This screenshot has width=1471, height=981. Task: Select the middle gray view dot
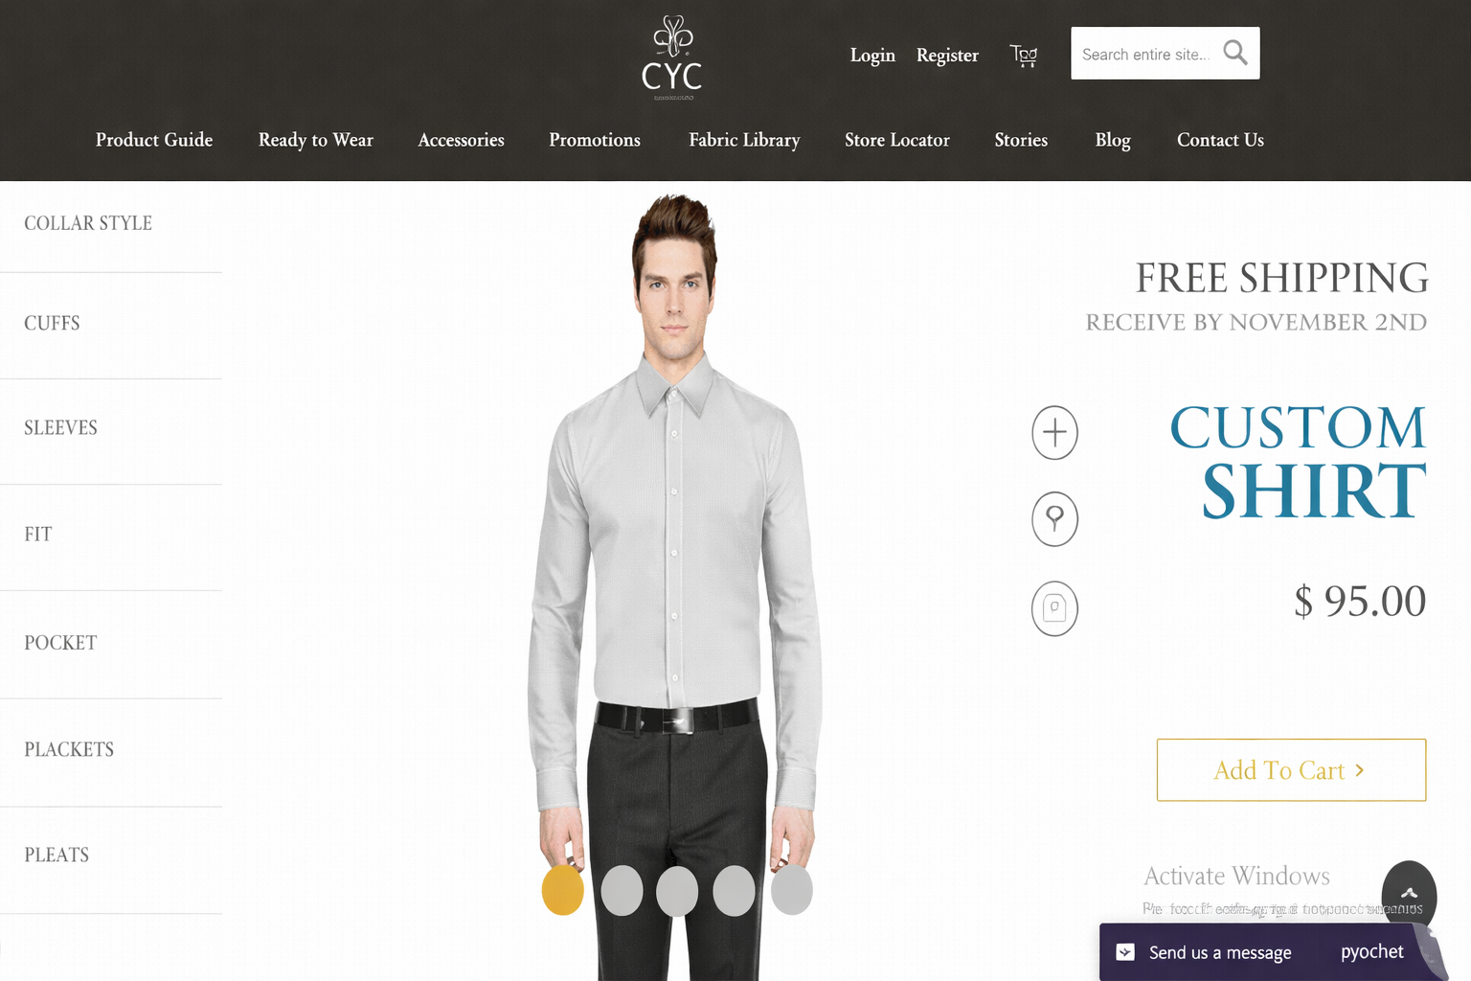click(x=677, y=890)
